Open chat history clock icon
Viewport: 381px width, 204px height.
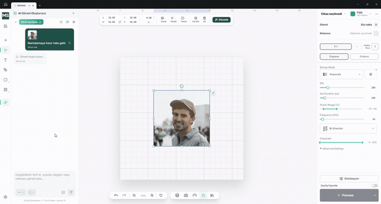(x=61, y=22)
